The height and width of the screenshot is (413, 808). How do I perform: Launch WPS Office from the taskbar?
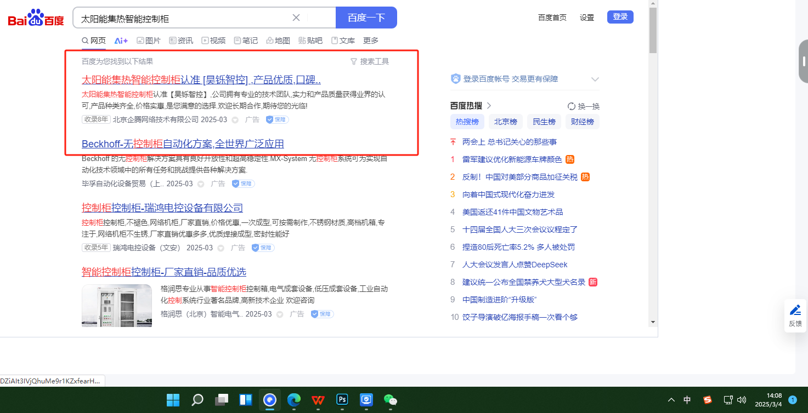[x=318, y=399]
